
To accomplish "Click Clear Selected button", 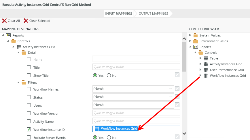I will click(37, 21).
